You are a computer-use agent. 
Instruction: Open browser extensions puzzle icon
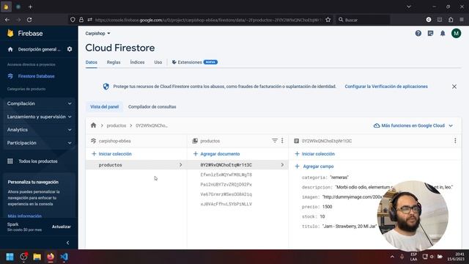(451, 20)
